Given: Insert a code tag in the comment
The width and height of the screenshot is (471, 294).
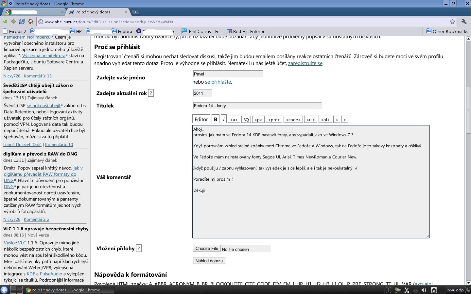Looking at the screenshot, I should (x=293, y=120).
